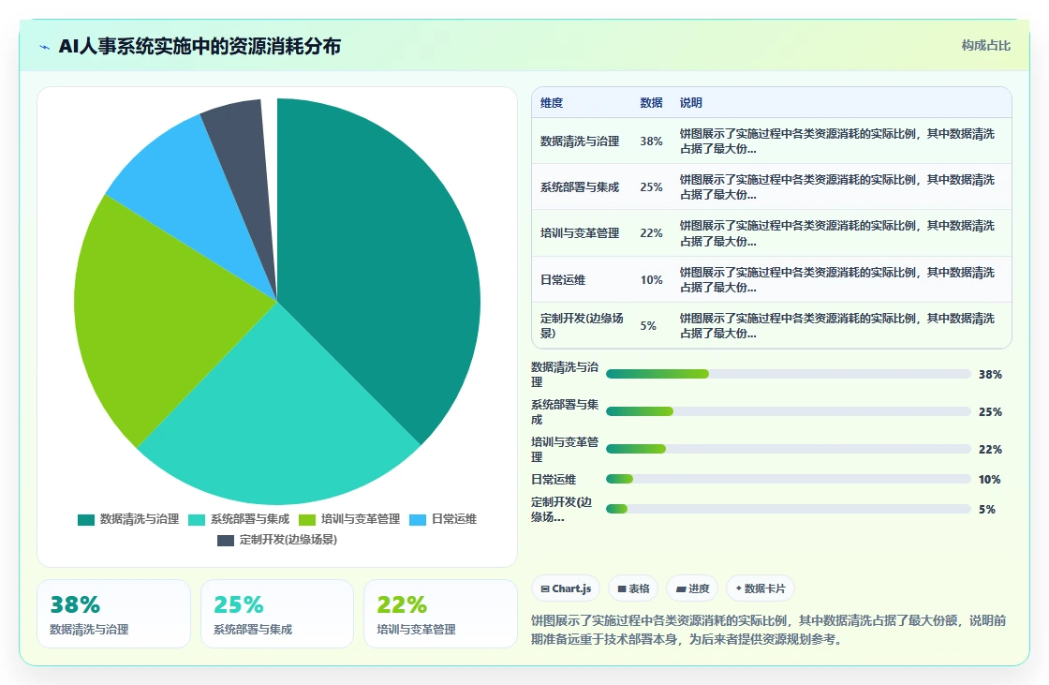Click the 定制开发(边... label beside the progress bar

[x=562, y=510]
